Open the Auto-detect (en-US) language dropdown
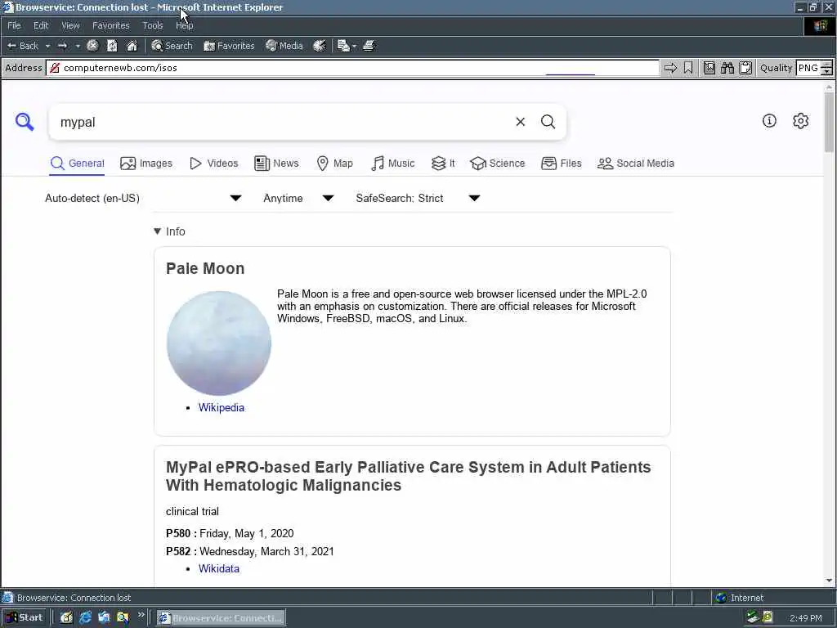Viewport: 837px width, 628px height. point(143,198)
